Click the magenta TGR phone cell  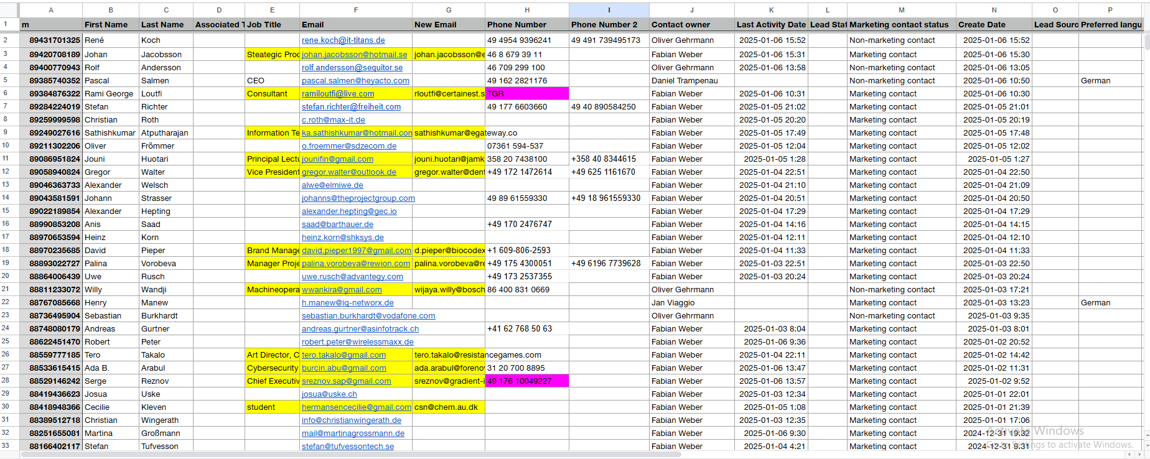tap(526, 94)
